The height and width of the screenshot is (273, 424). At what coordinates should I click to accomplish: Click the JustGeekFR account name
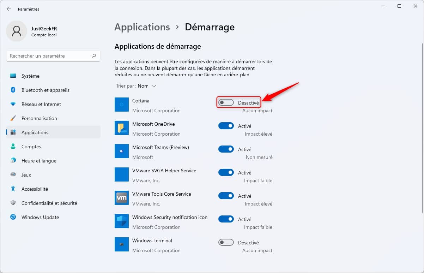point(44,29)
